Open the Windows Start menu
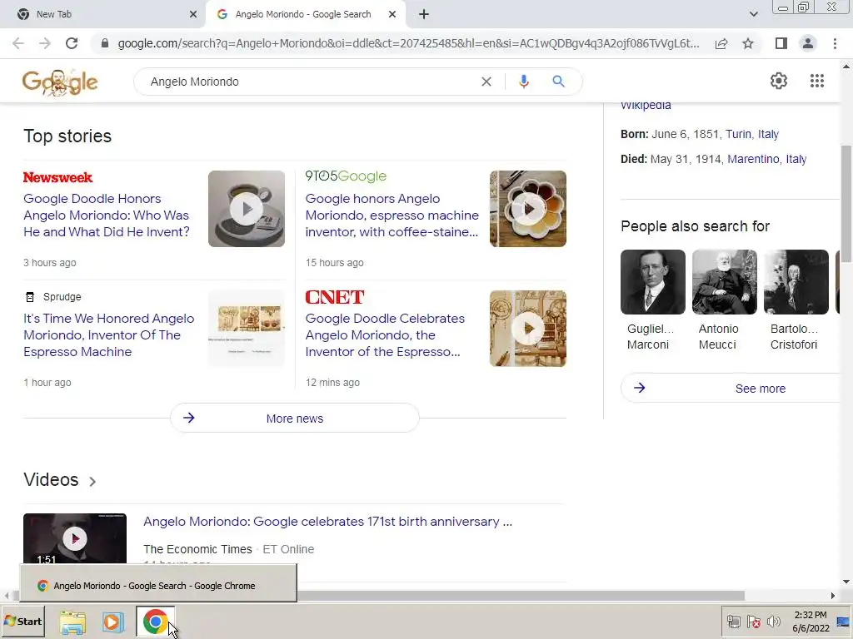The width and height of the screenshot is (853, 639). coord(22,621)
